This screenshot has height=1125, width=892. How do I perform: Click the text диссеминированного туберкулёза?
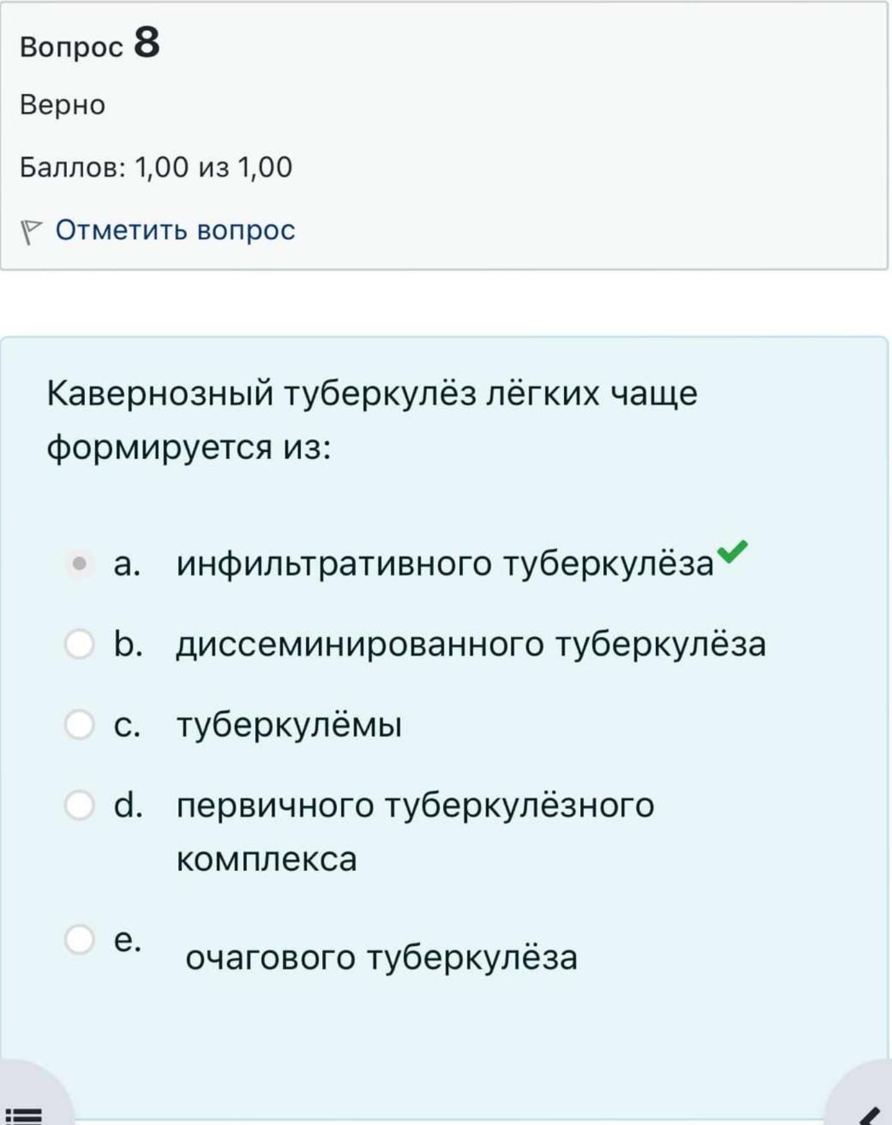471,645
